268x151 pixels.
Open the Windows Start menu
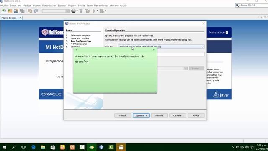[x=4, y=147]
